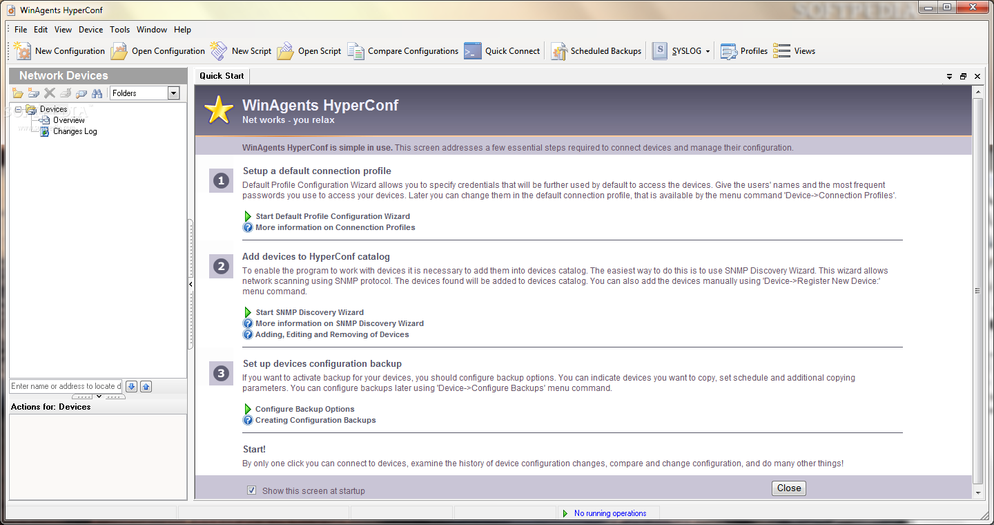Click green arrow beside Start SNMP Discovery Wizard
Screen dimensions: 994x525
coord(248,312)
